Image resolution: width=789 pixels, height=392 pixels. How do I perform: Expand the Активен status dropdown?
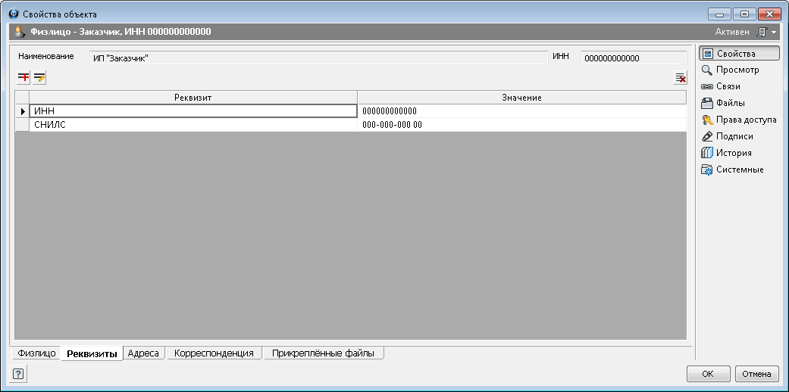773,33
